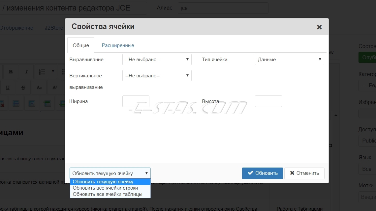Click the Отменить button
The height and width of the screenshot is (211, 376).
304,173
